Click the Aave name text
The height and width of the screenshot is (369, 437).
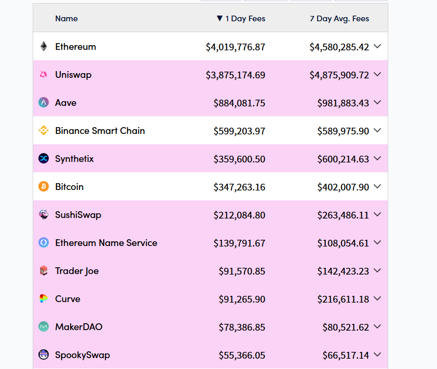click(66, 103)
